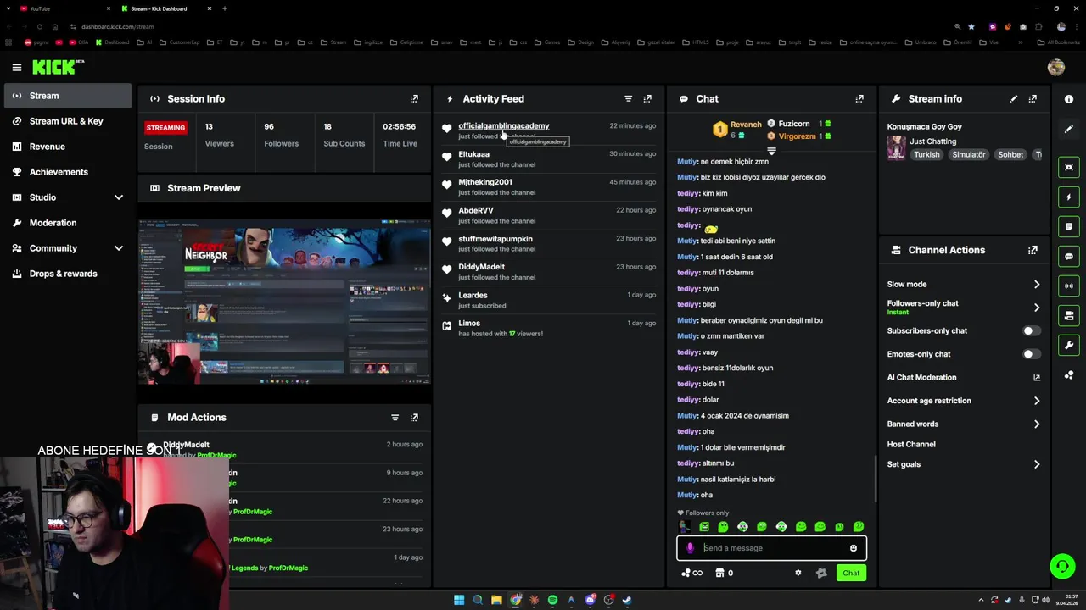1086x610 pixels.
Task: Toggle channel actions widget in right sidebar
Action: click(1069, 315)
